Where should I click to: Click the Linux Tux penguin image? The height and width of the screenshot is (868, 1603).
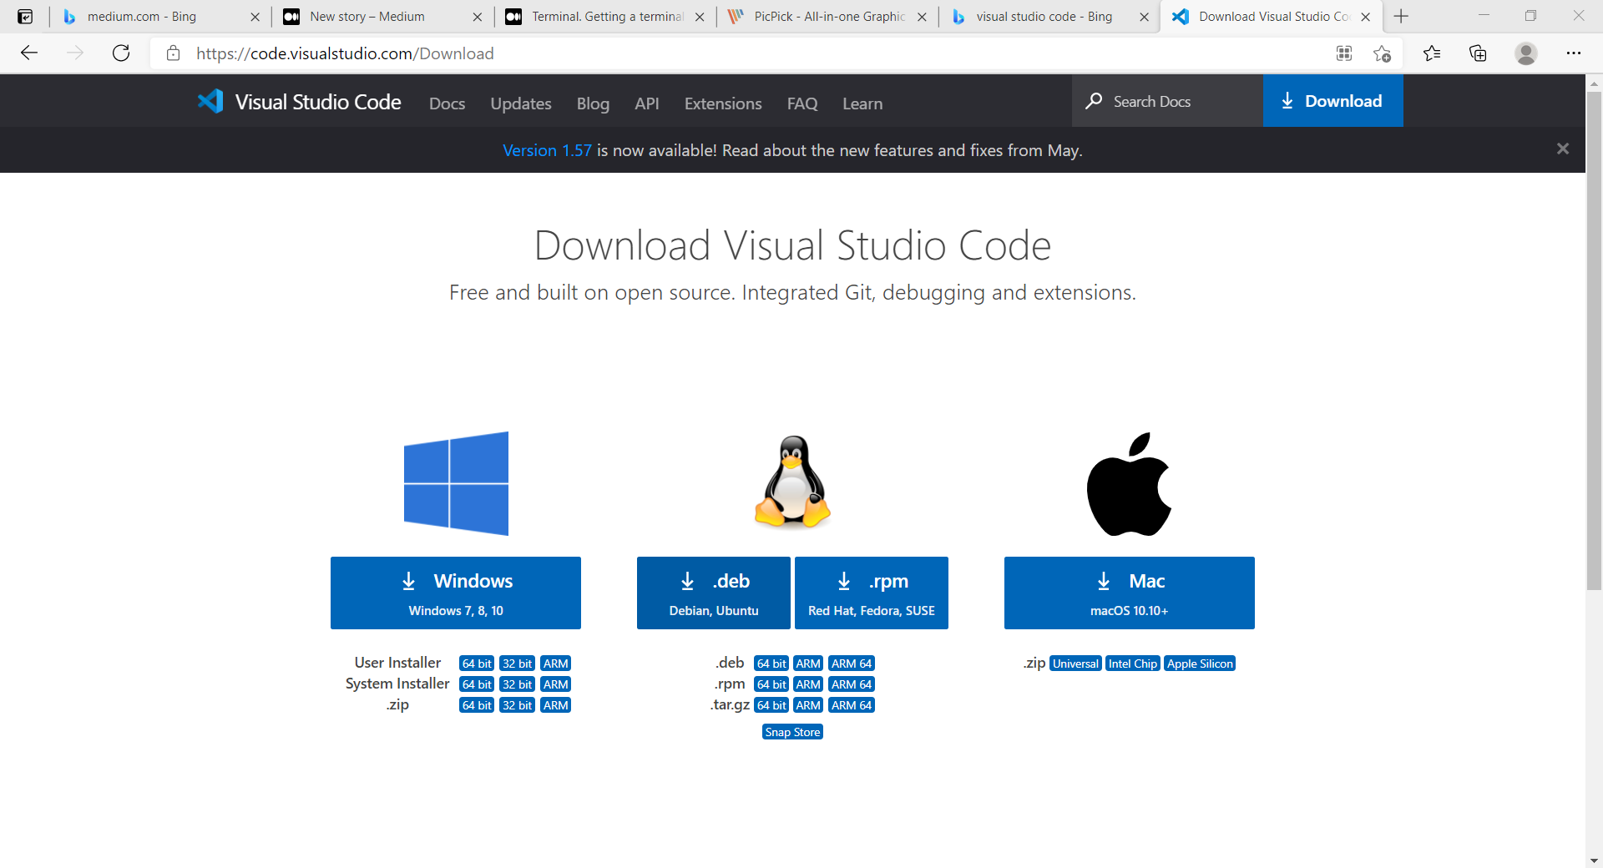pyautogui.click(x=792, y=482)
